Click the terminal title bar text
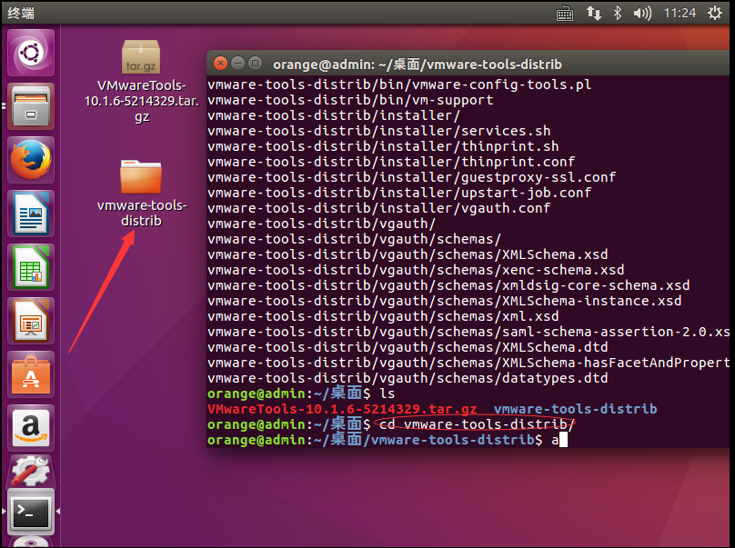 click(418, 65)
